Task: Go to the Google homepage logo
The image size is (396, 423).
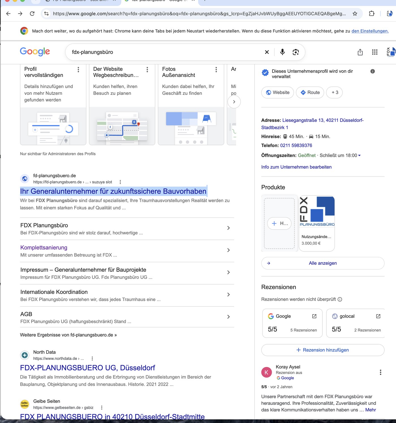Action: coord(35,52)
